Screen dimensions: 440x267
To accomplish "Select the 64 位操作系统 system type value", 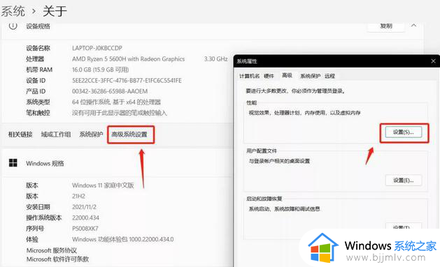I will pos(116,102).
